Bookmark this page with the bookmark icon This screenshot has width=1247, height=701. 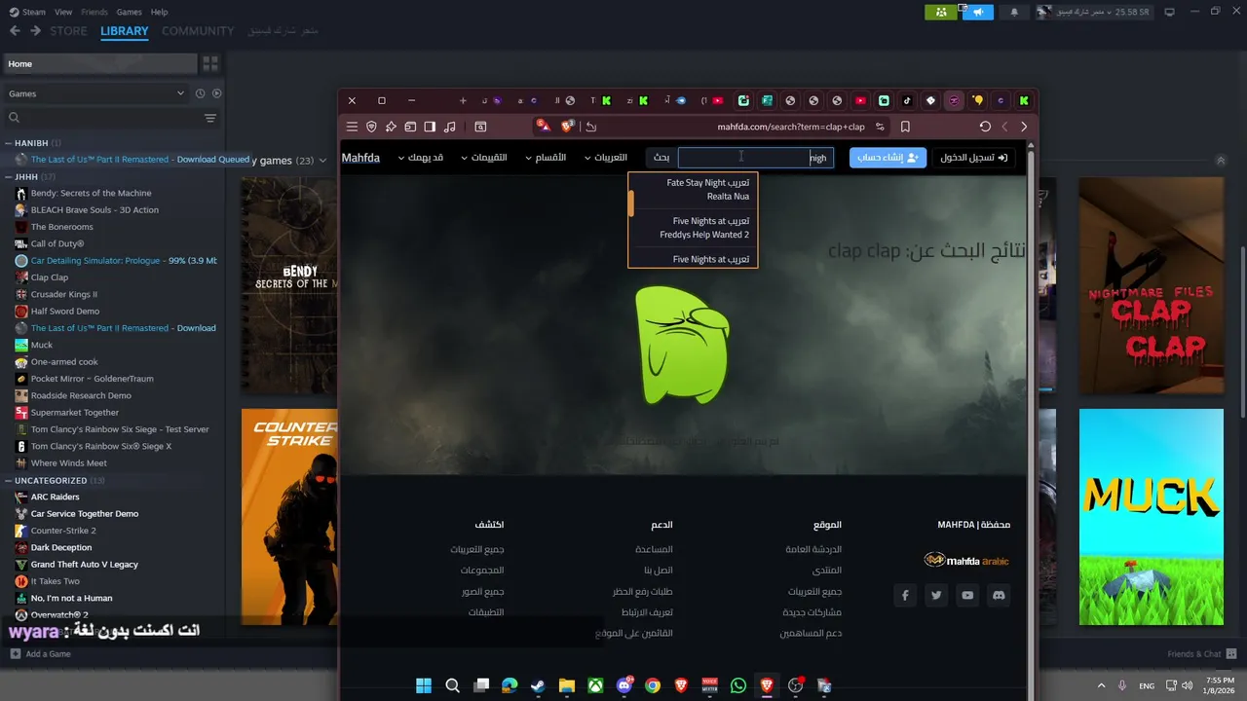(905, 127)
